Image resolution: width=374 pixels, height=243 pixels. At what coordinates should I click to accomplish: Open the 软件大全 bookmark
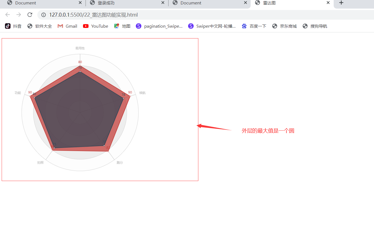(x=40, y=26)
